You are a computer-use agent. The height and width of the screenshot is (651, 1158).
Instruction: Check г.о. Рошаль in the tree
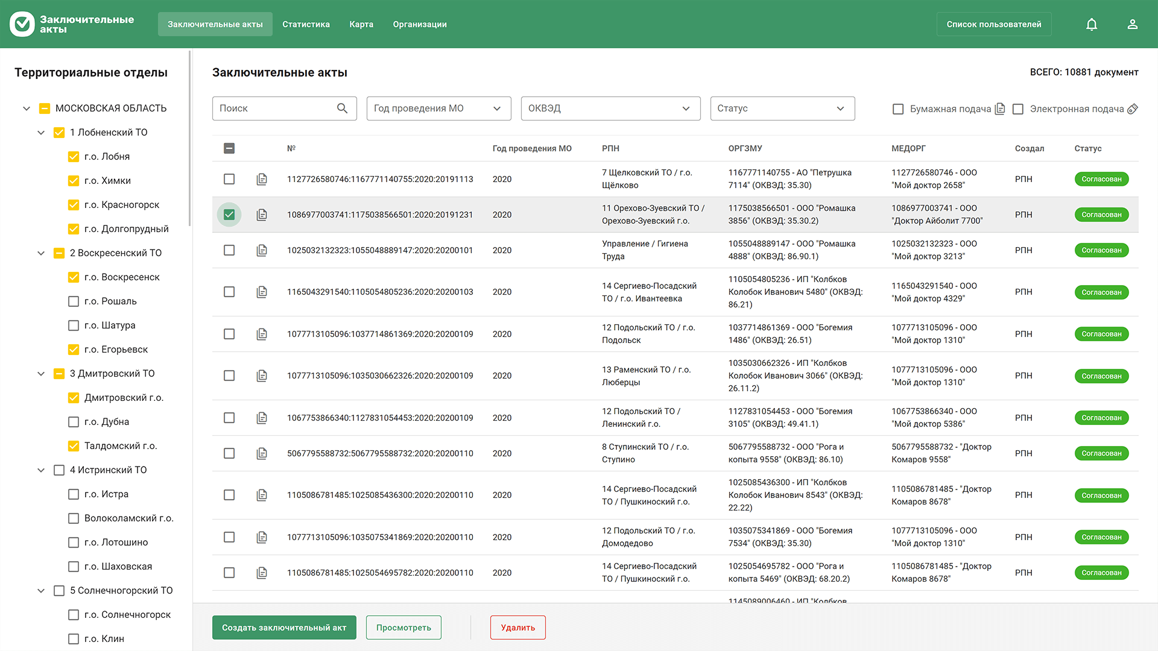pyautogui.click(x=74, y=301)
